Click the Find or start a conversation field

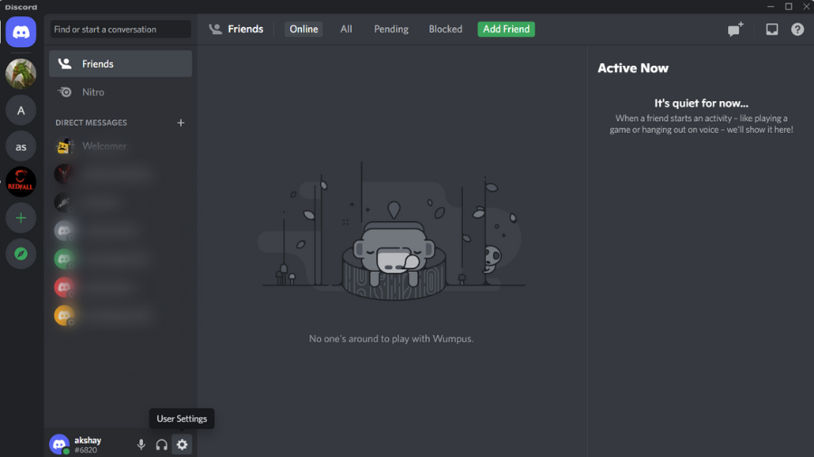120,29
